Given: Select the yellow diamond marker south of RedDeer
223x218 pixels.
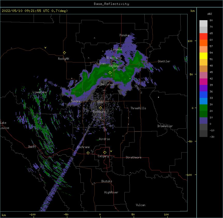Looking at the screenshot, I should (x=110, y=73).
